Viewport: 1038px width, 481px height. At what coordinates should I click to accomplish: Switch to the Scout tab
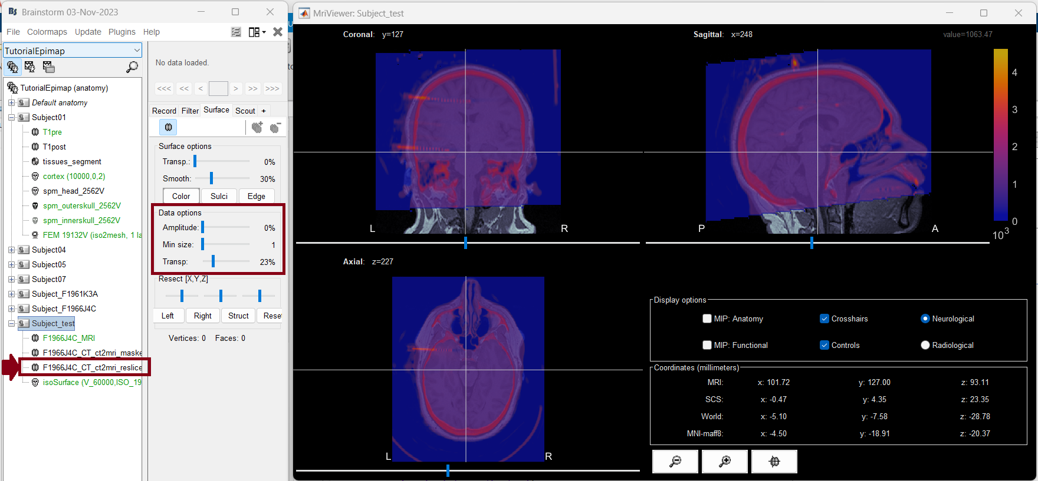pyautogui.click(x=245, y=111)
